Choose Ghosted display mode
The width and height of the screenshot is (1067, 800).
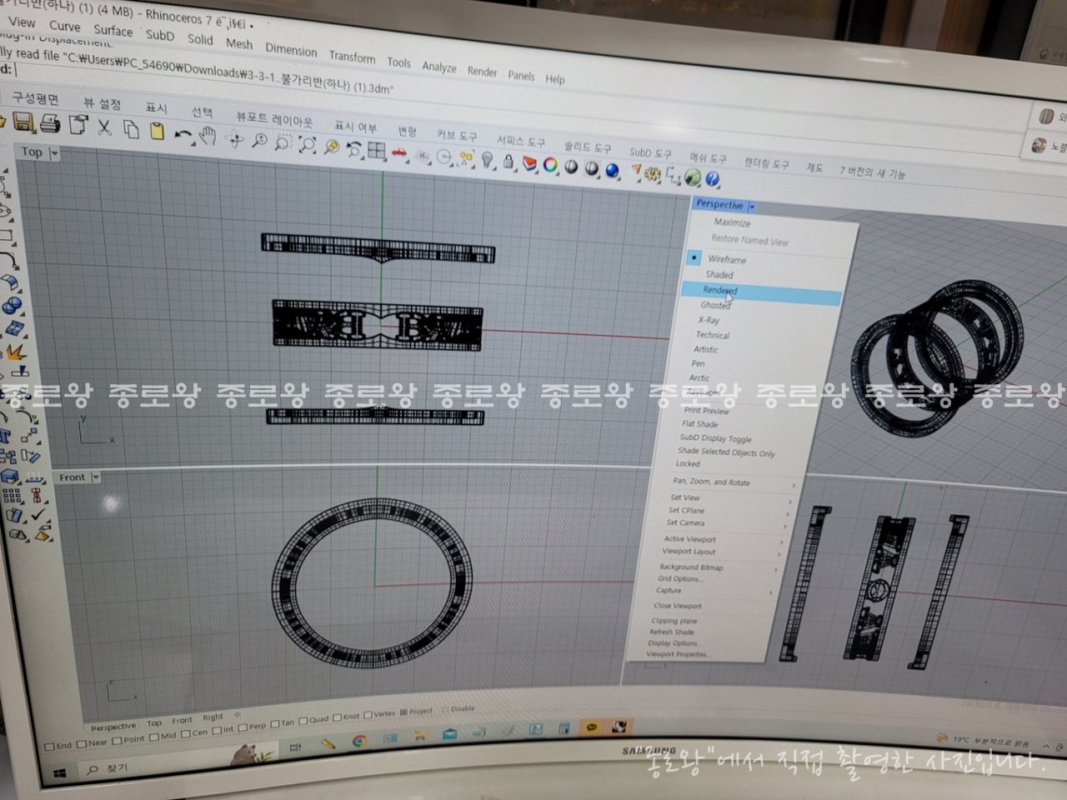coord(715,306)
